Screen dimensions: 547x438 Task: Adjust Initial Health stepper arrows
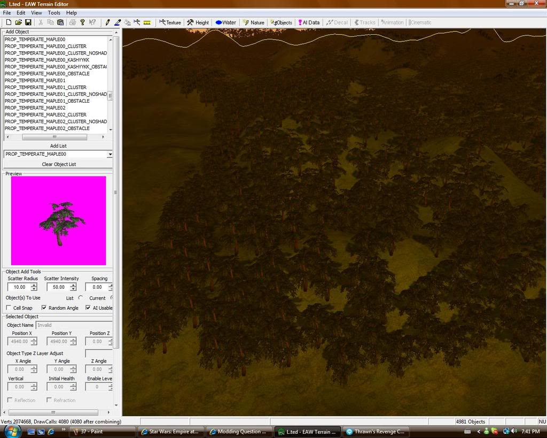pos(73,387)
